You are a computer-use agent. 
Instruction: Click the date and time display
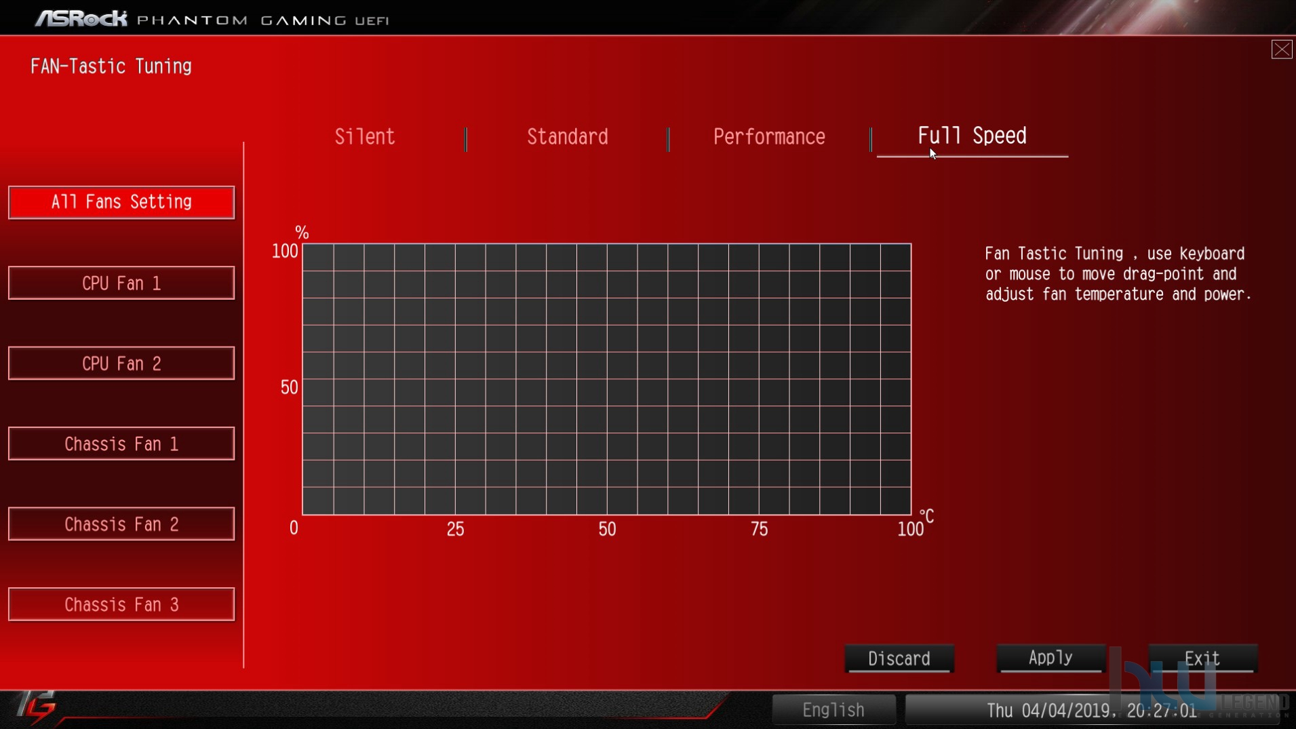1091,710
